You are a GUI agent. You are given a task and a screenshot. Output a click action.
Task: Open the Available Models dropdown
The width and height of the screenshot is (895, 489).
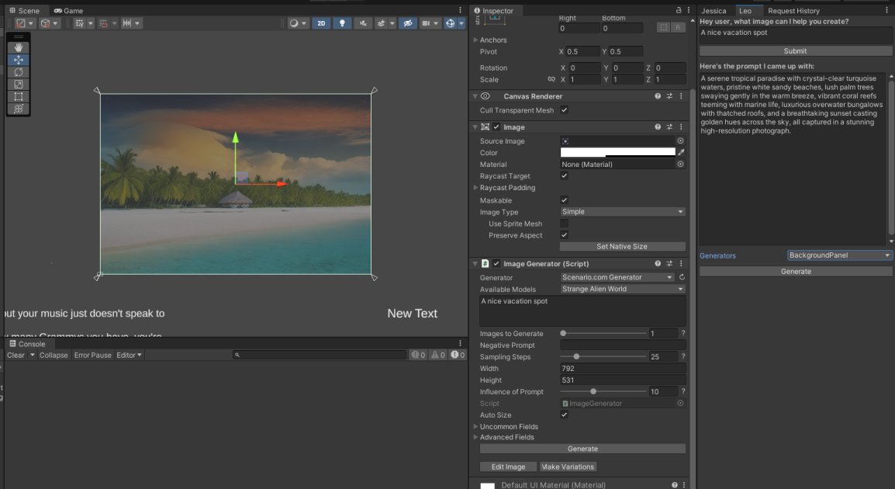coord(622,289)
